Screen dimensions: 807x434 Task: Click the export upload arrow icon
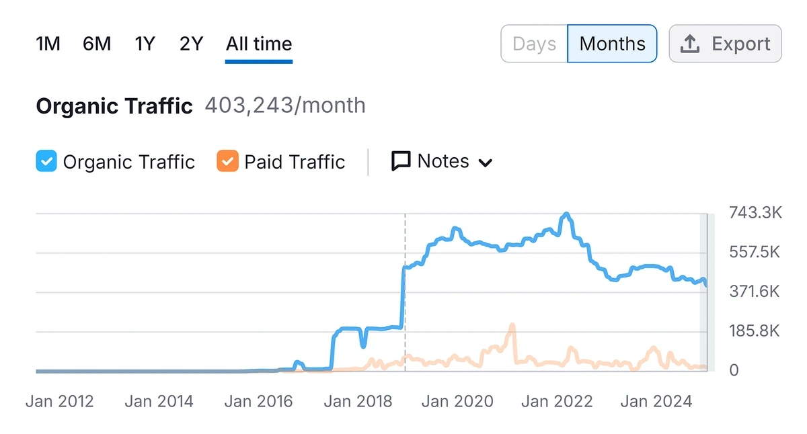[690, 44]
